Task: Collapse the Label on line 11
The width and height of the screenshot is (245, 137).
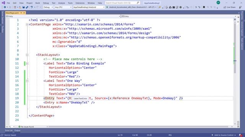Action: (27, 64)
